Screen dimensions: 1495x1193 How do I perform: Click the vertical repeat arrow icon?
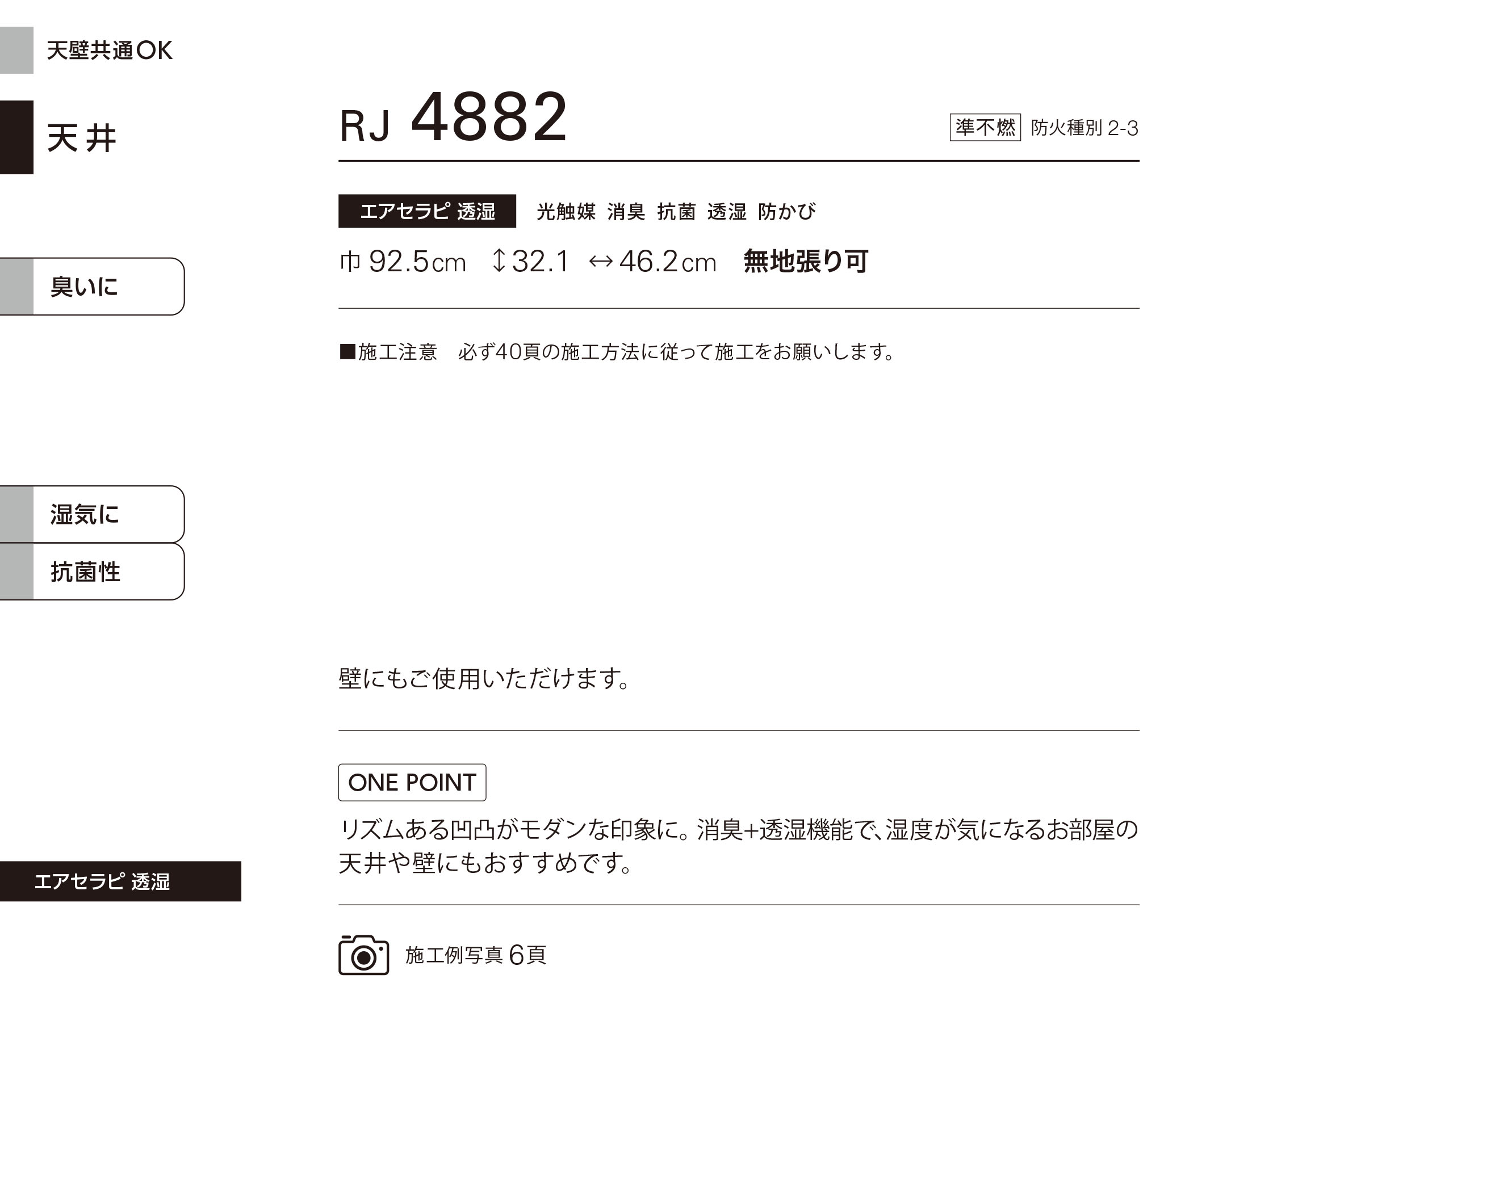(499, 261)
